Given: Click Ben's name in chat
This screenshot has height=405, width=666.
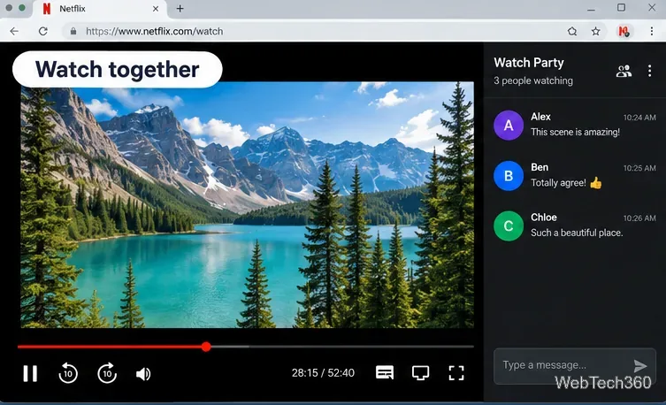Looking at the screenshot, I should [x=540, y=167].
